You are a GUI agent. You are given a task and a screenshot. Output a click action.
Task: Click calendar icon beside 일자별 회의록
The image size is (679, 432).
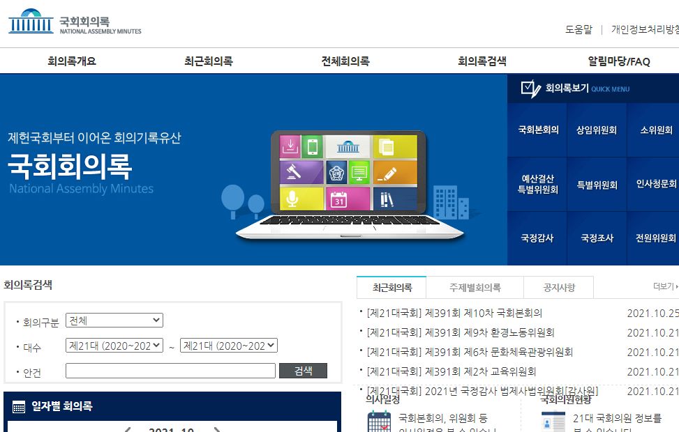[19, 406]
